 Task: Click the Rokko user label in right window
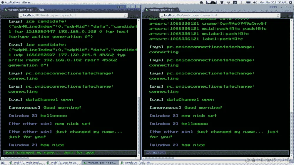click(273, 7)
